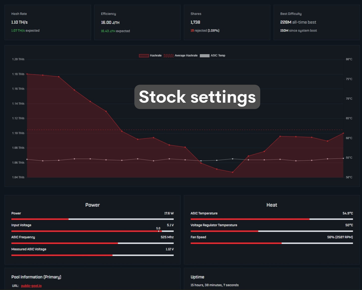
Task: Click the Power usage progress bar
Action: (92, 219)
